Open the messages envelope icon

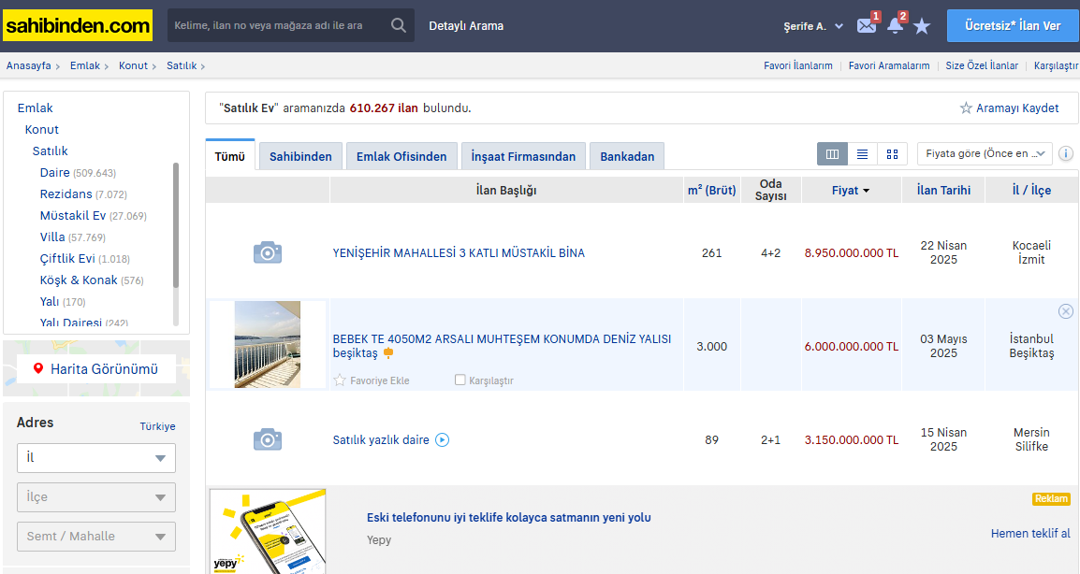pyautogui.click(x=866, y=26)
